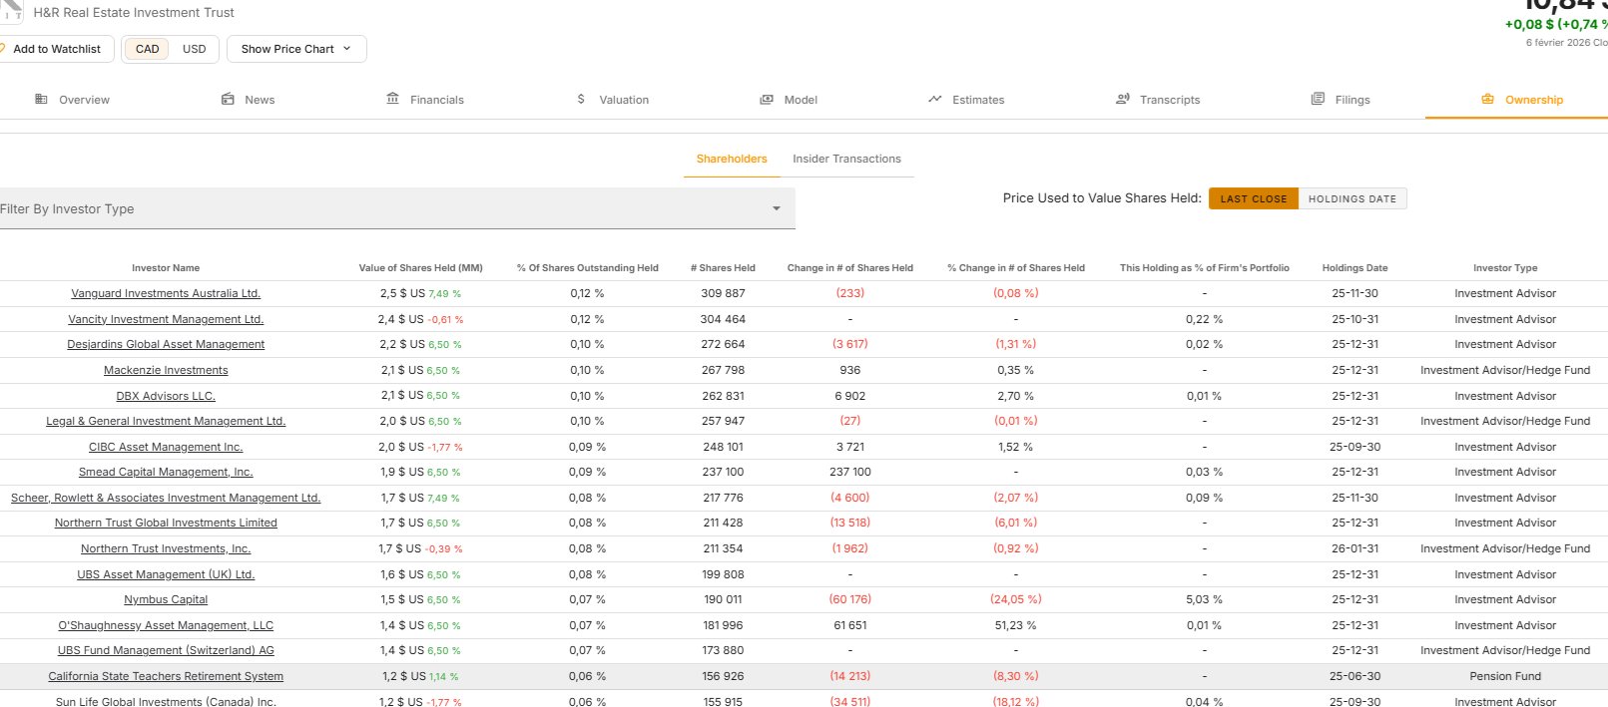Click the News newspaper icon
1608x707 pixels.
(228, 100)
